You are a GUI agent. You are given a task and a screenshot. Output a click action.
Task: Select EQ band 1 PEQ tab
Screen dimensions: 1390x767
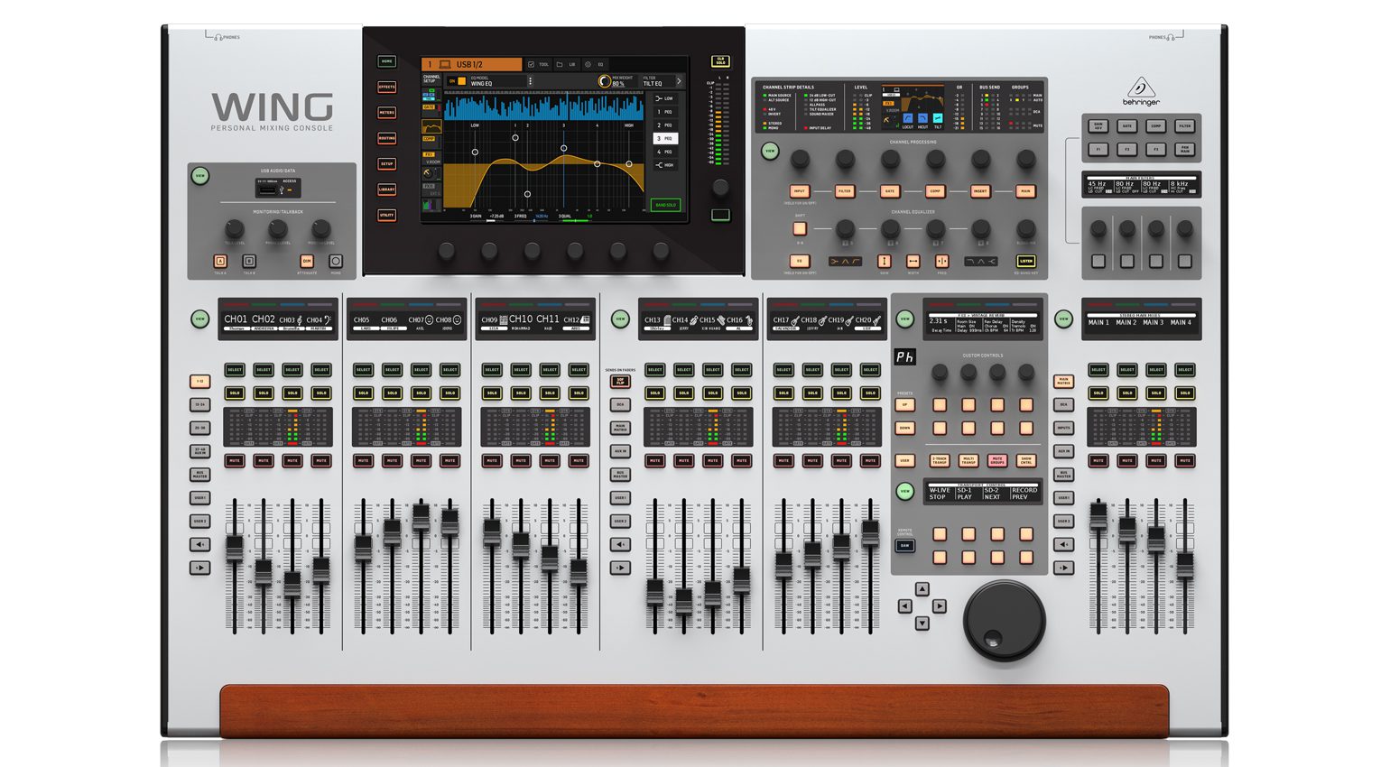[x=665, y=112]
